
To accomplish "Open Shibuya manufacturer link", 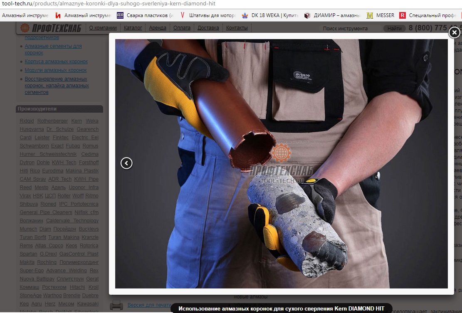I will tap(29, 204).
